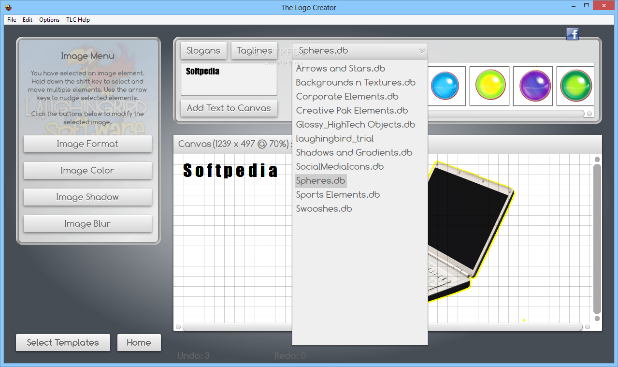Go to the Home screen
This screenshot has height=367, width=618.
click(x=139, y=342)
